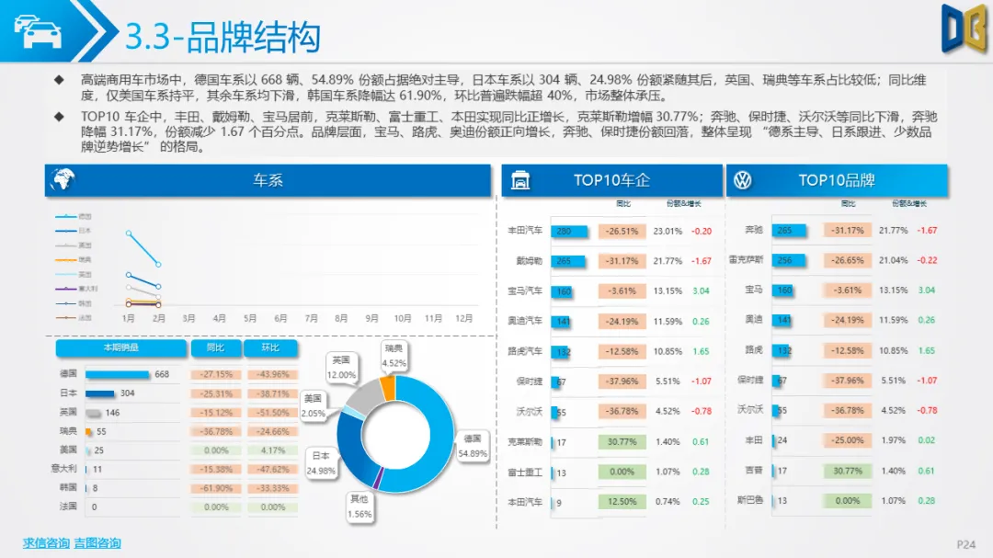Click the P24 page number
This screenshot has height=558, width=993.
(965, 544)
